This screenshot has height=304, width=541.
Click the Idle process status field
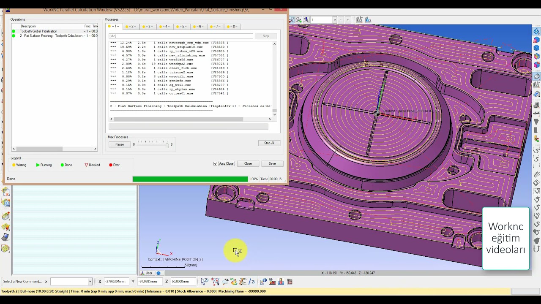[181, 36]
